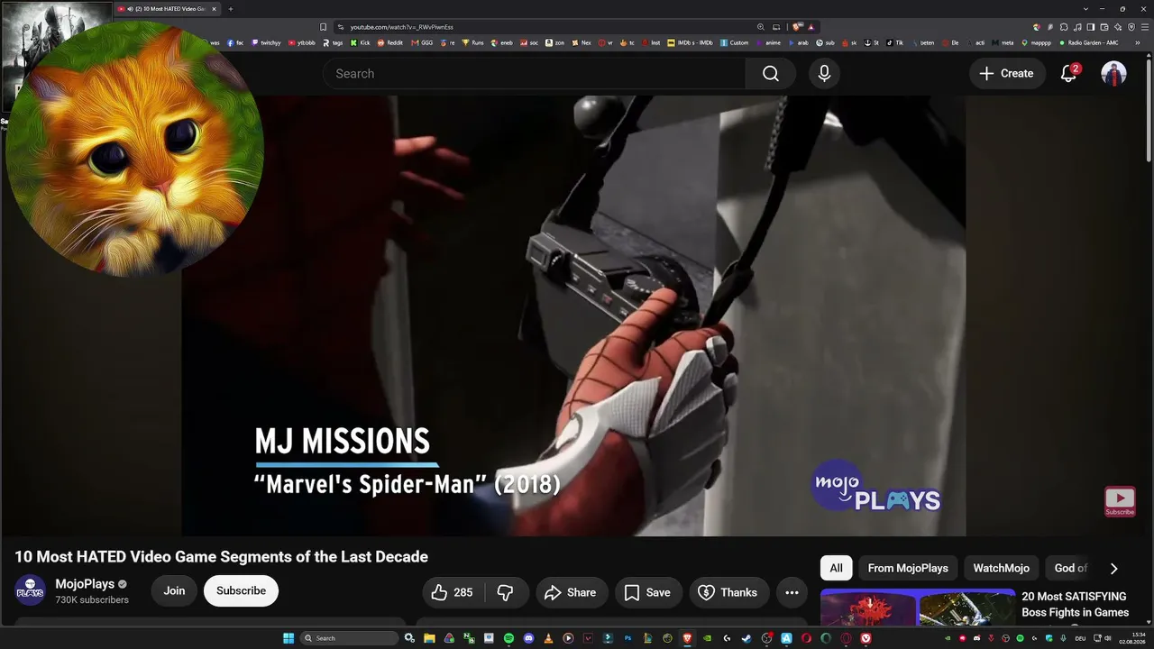Open the more actions three-dot menu
The width and height of the screenshot is (1154, 649).
tap(792, 592)
